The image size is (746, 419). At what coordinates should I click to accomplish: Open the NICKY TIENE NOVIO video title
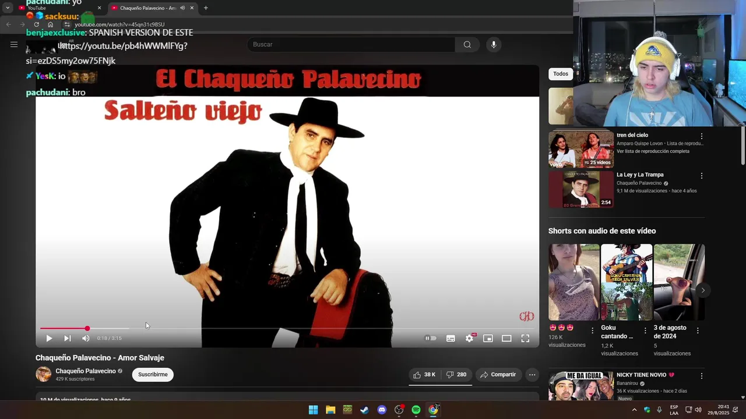[645, 375]
